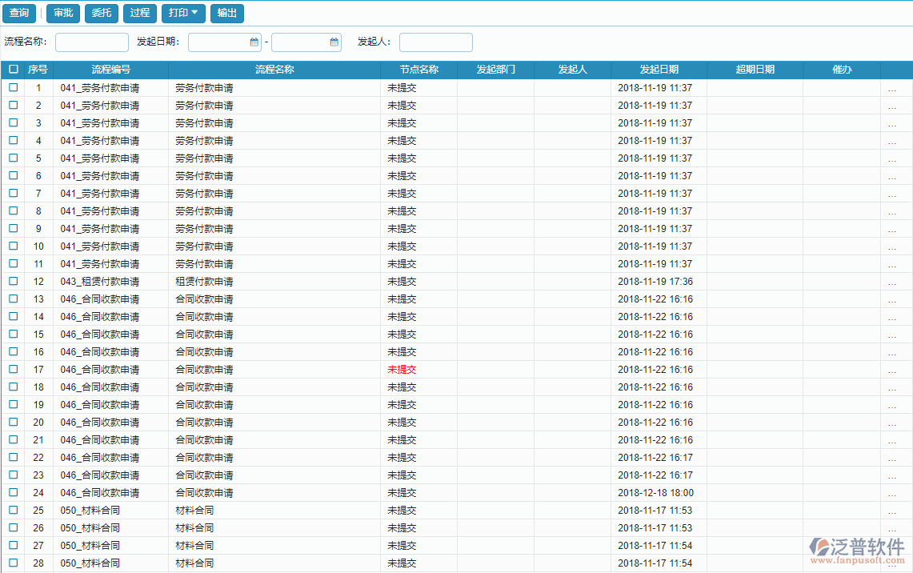This screenshot has width=913, height=573.
Task: Click the ellipsis icon in row 12
Action: pyautogui.click(x=891, y=282)
